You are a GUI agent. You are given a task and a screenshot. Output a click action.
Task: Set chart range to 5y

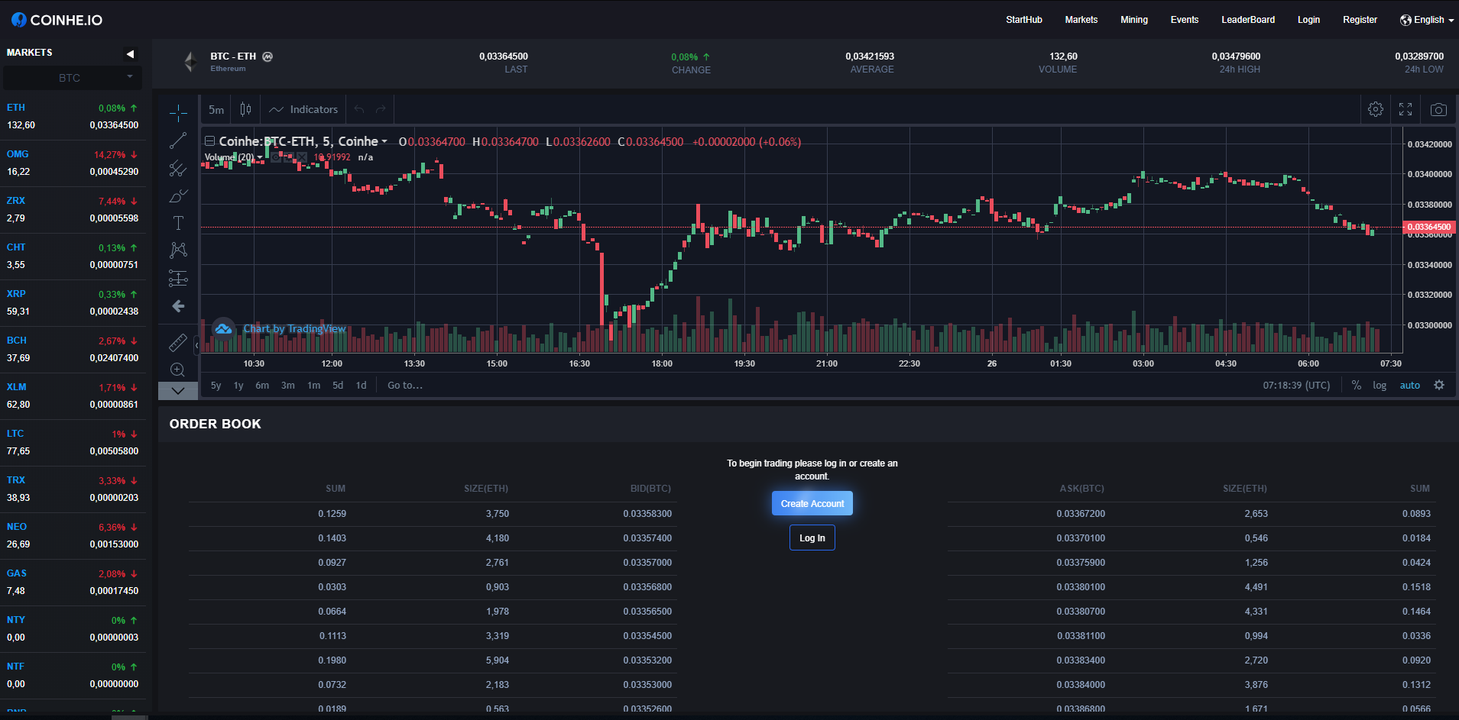click(216, 386)
